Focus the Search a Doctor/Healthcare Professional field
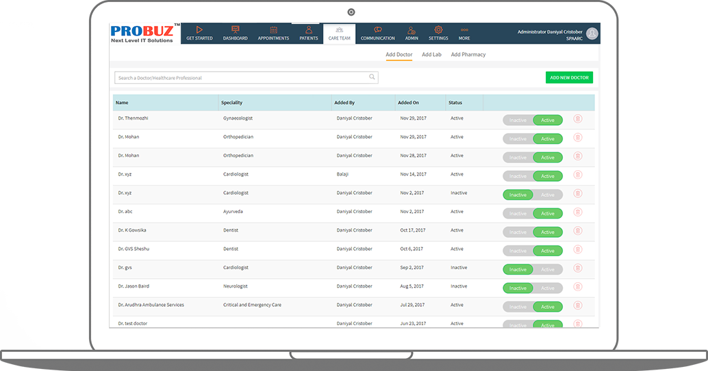This screenshot has height=371, width=708. (x=240, y=78)
